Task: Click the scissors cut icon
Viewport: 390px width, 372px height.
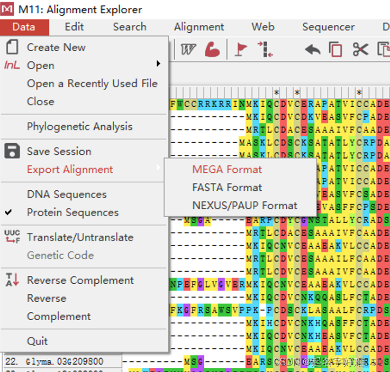Action: point(360,49)
